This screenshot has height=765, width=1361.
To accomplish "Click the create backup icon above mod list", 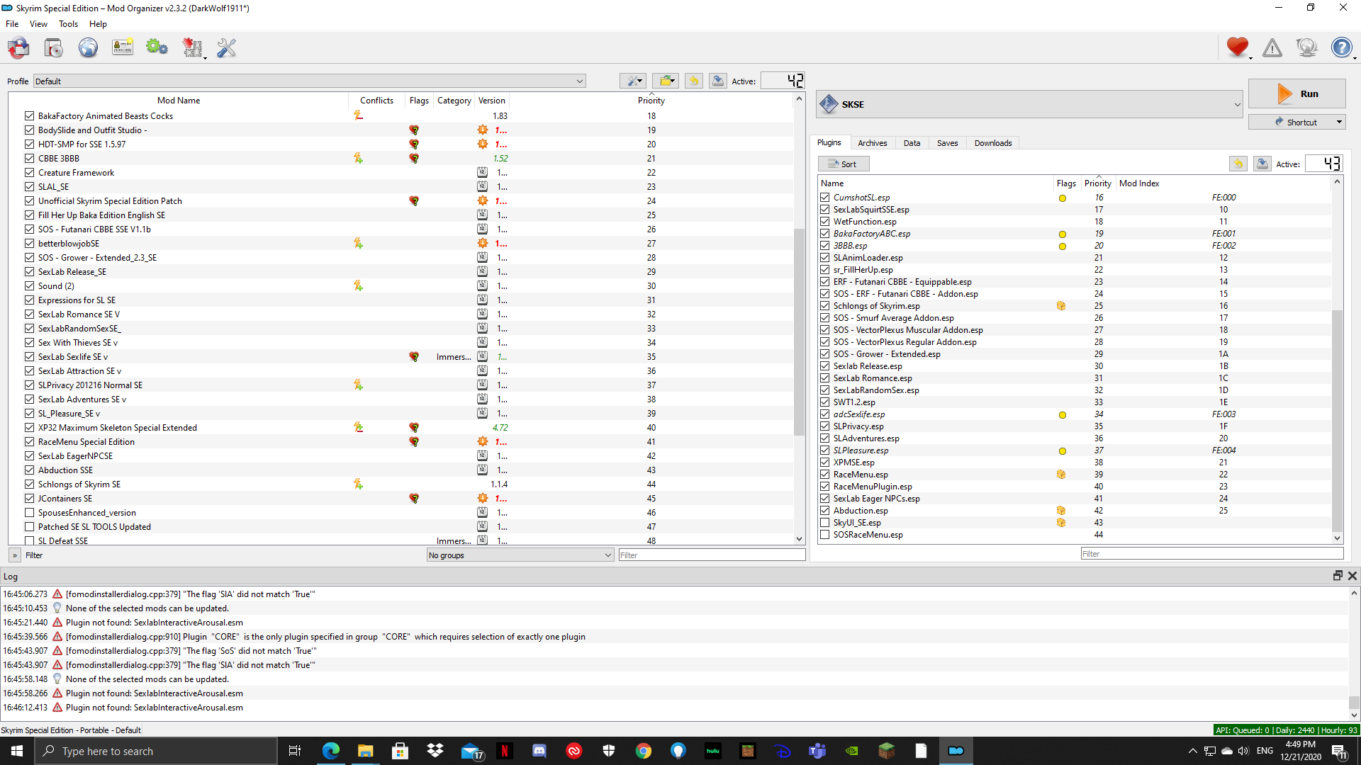I will point(718,81).
